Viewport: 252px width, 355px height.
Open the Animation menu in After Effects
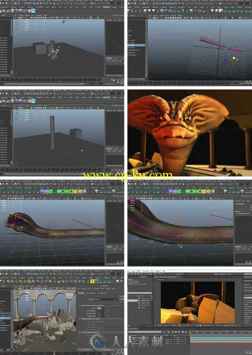146,271
